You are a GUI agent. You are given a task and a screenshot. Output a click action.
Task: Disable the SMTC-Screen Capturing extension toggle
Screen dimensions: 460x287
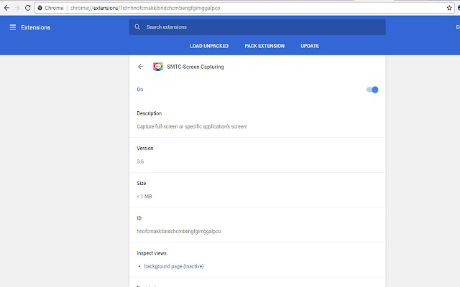point(372,90)
